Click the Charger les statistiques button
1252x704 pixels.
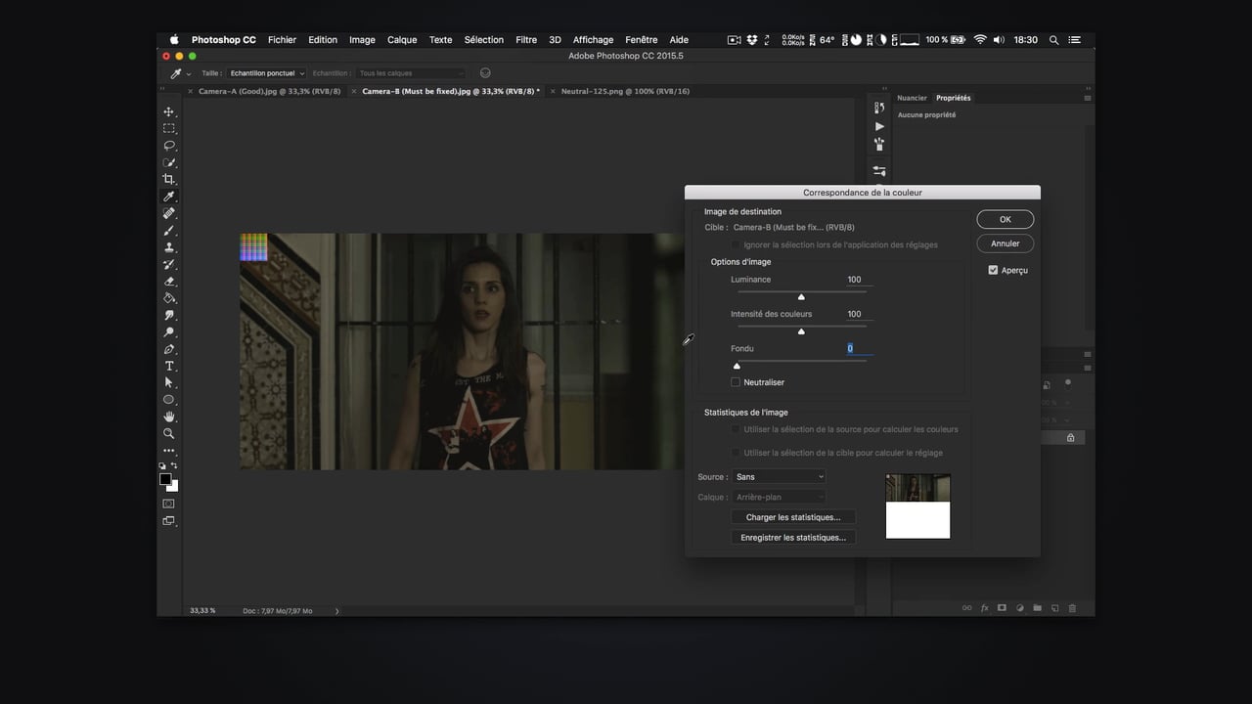click(x=792, y=517)
